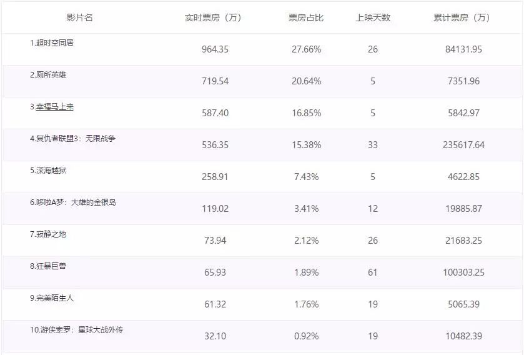Screen dimensions: 524x355
Task: Click the real-time box office value 536.35
Action: click(215, 145)
